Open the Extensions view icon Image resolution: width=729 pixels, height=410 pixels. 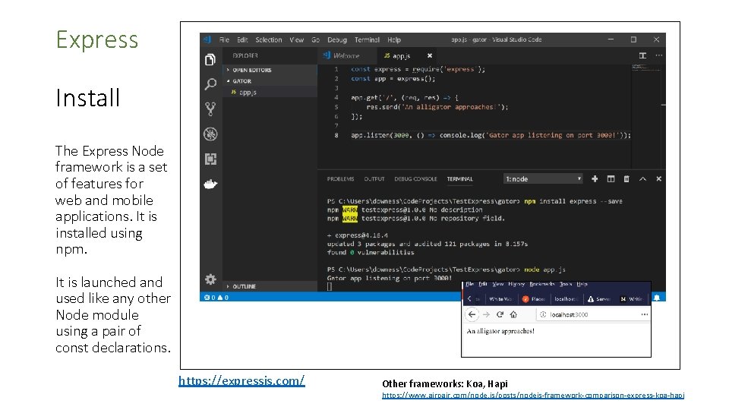coord(210,159)
